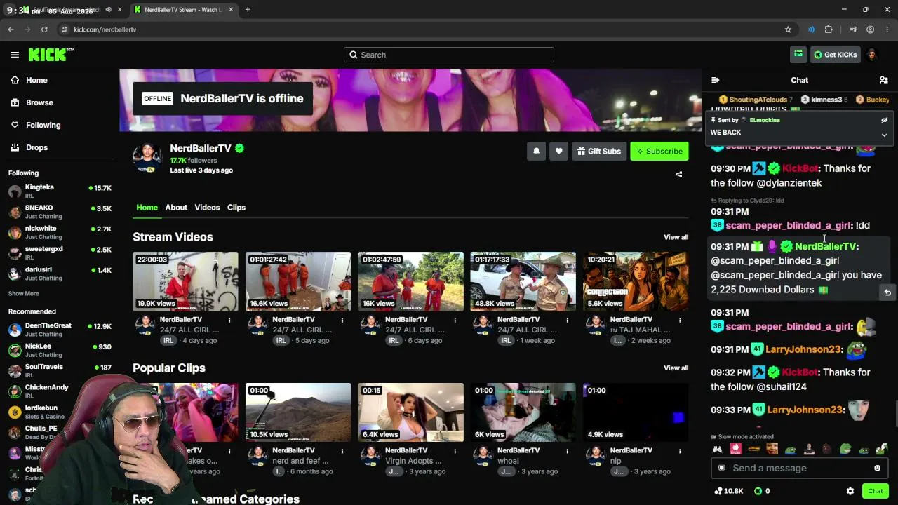The height and width of the screenshot is (505, 898).
Task: Click the Gift Subs button
Action: pyautogui.click(x=598, y=151)
